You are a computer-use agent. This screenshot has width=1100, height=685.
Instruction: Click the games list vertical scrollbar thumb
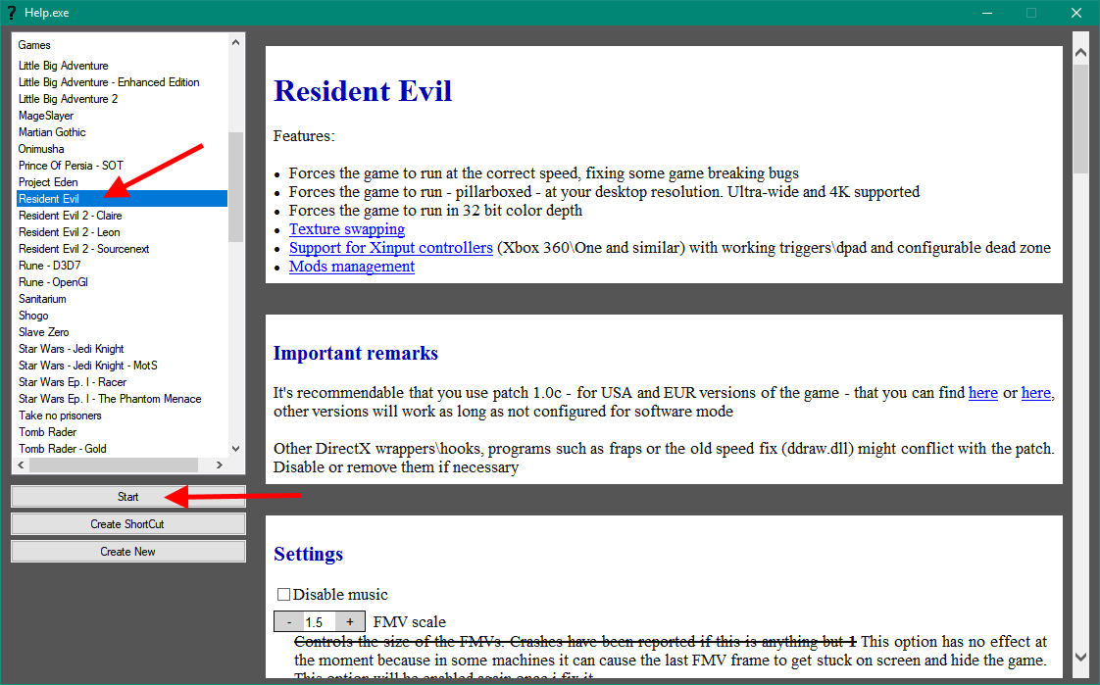tap(235, 186)
